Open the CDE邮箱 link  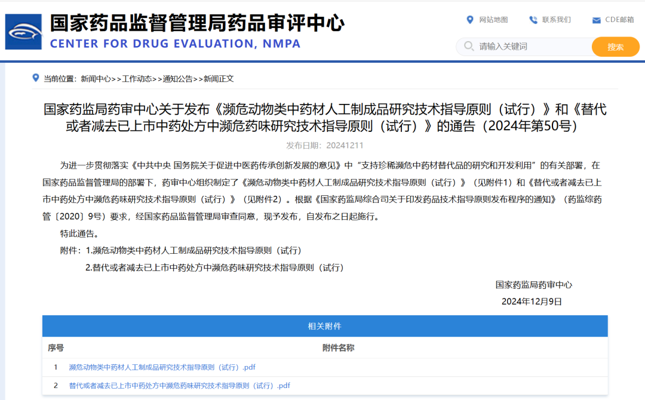[x=619, y=19]
